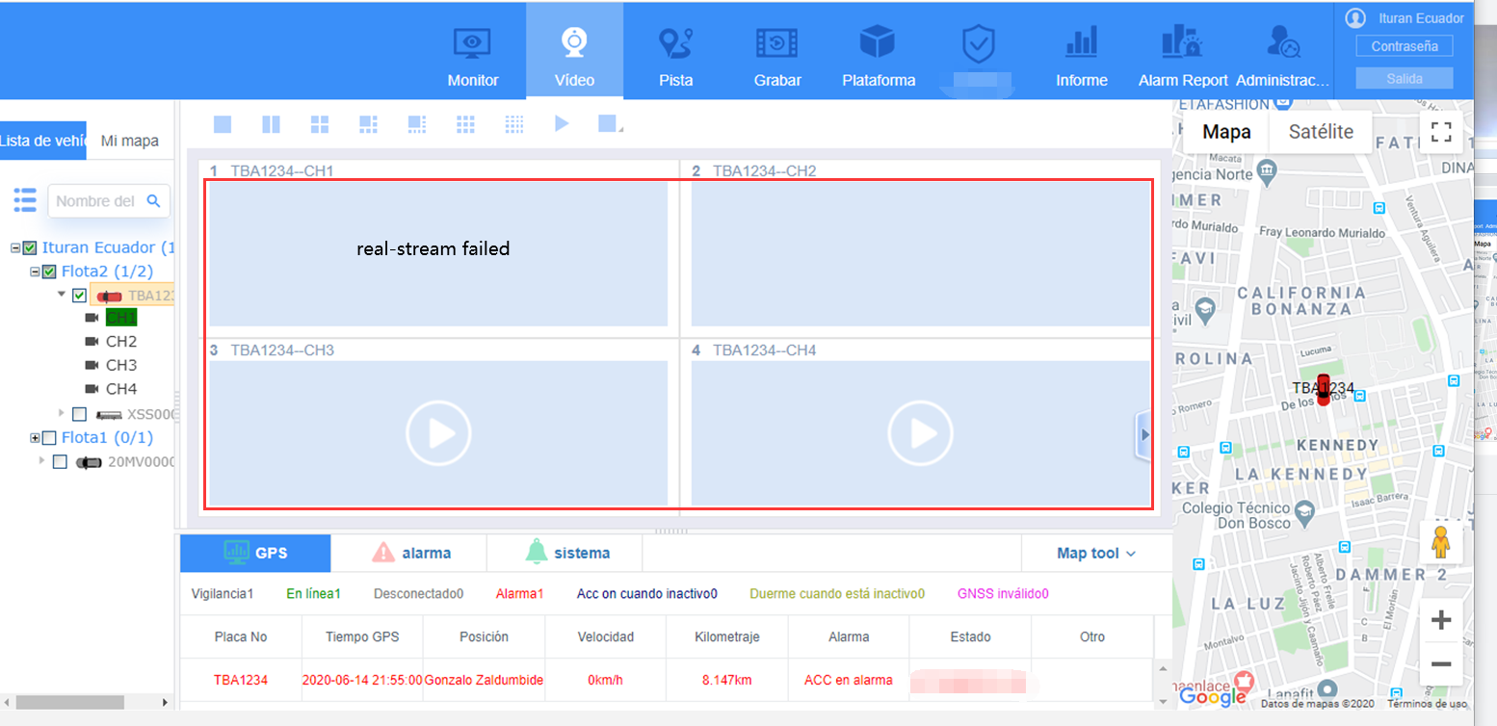Image resolution: width=1497 pixels, height=726 pixels.
Task: Switch to single-window video layout
Action: 223,124
